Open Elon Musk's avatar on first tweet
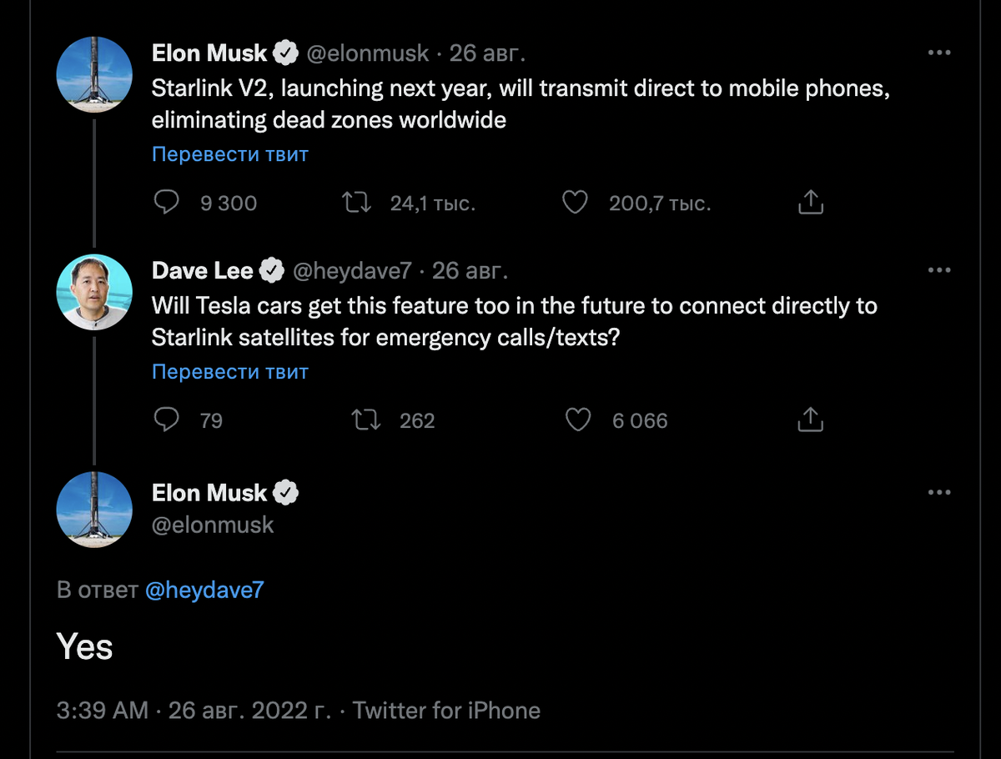 (94, 75)
